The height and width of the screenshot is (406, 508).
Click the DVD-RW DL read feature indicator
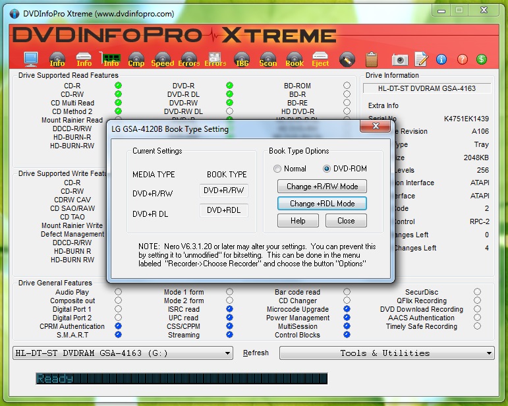229,111
